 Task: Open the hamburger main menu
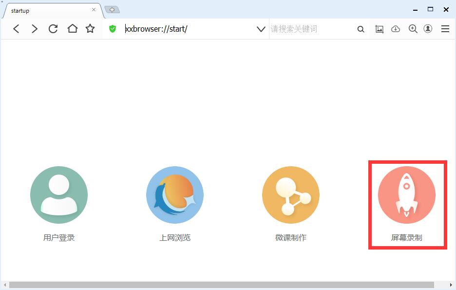(445, 29)
